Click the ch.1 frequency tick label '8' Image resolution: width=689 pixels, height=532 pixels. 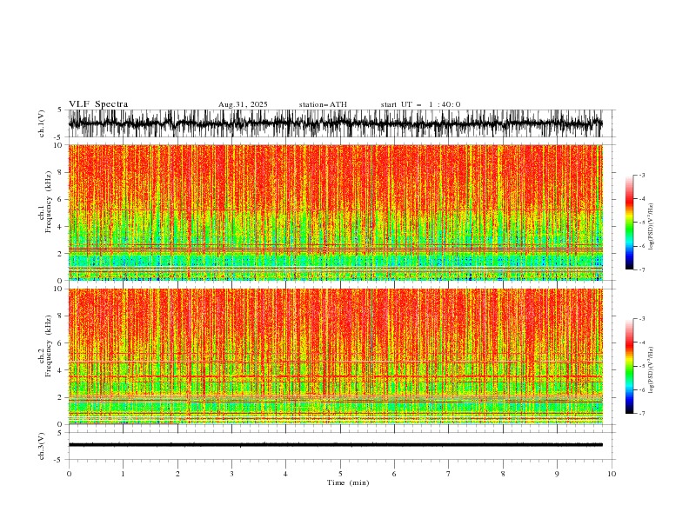62,172
